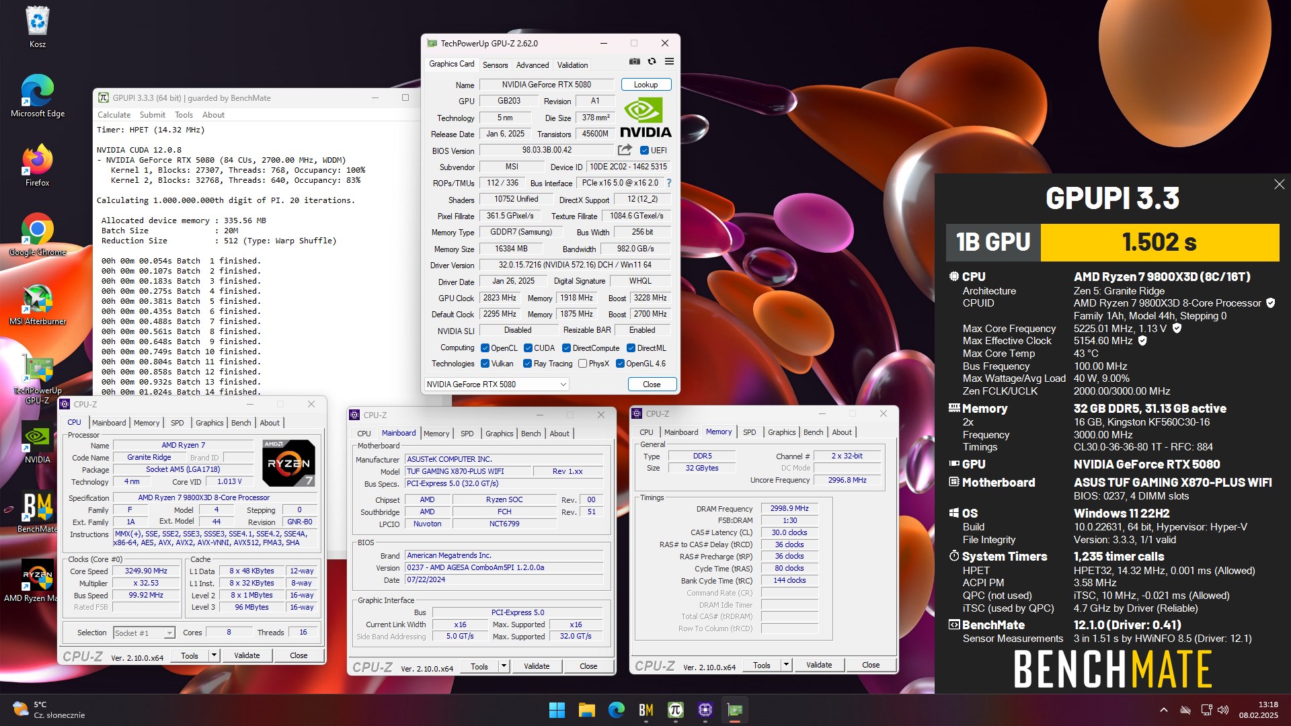Open the Tools menu in GPUPI
1291x726 pixels.
184,115
